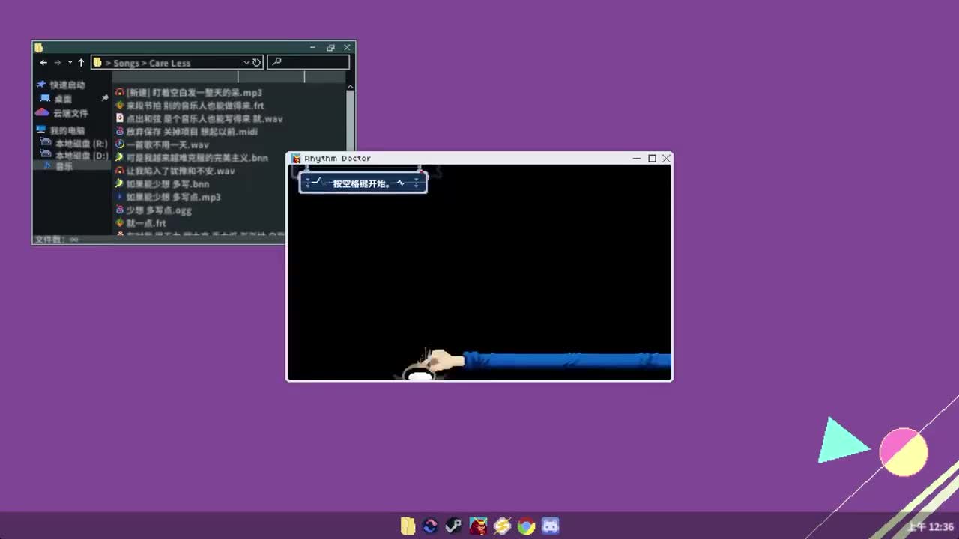Screen dimensions: 959x539
Task: Minimize the file explorer window
Action: [313, 47]
